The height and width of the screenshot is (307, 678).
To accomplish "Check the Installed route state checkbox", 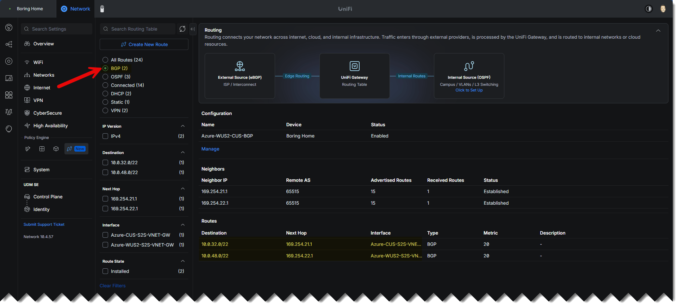I will pyautogui.click(x=105, y=271).
